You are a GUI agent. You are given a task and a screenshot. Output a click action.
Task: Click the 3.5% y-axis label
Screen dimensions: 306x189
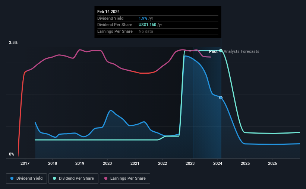pos(13,43)
